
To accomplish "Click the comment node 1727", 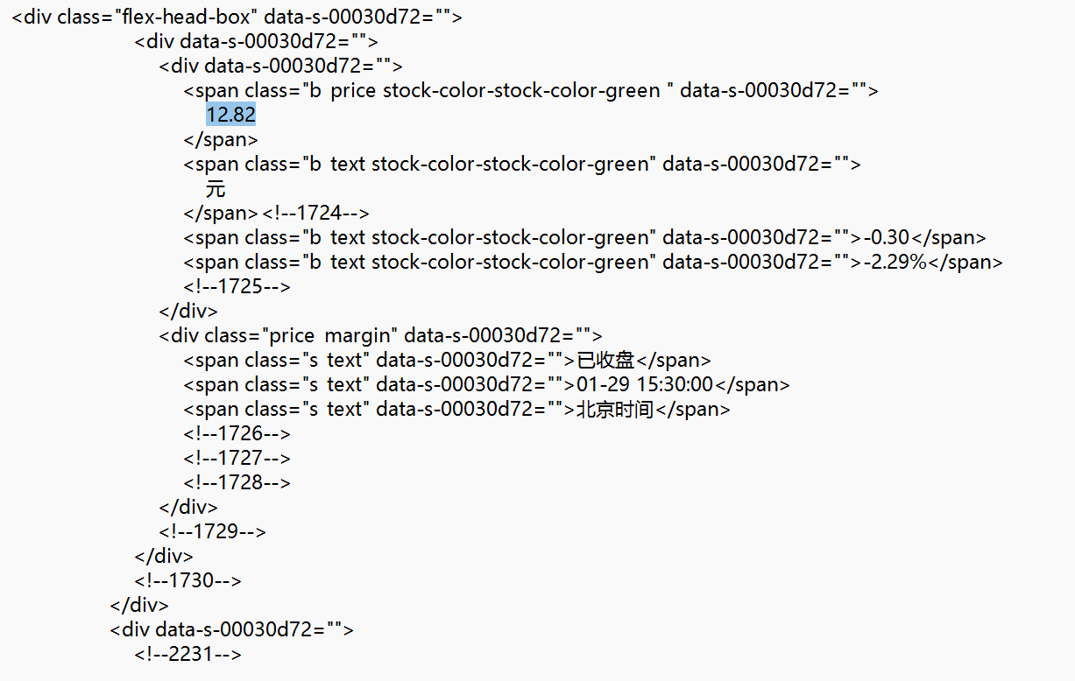I will [x=237, y=458].
